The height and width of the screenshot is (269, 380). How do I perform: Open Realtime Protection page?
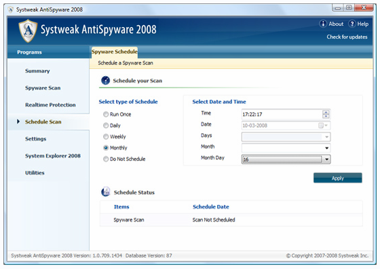tap(50, 105)
